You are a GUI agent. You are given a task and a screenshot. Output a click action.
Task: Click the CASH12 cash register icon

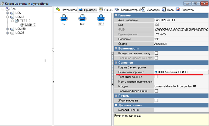pyautogui.click(x=22, y=25)
